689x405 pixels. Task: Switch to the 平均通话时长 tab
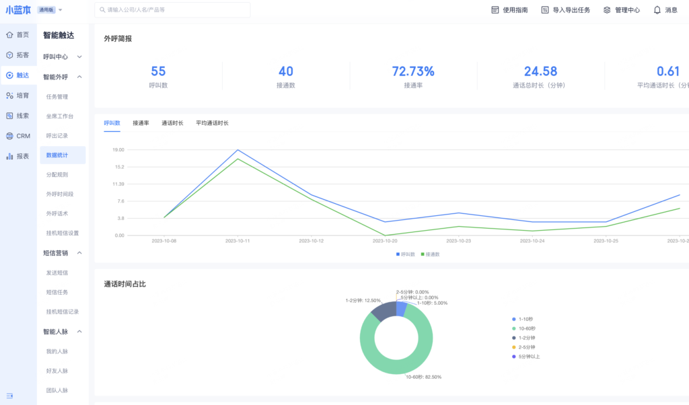coord(212,123)
